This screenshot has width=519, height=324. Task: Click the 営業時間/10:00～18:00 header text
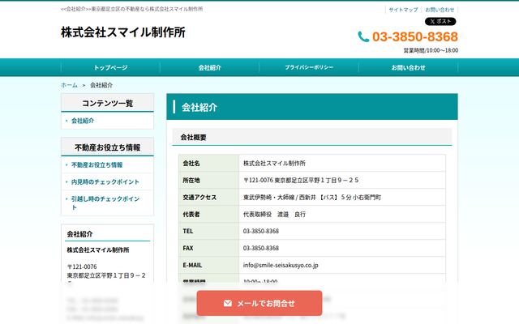pos(431,50)
